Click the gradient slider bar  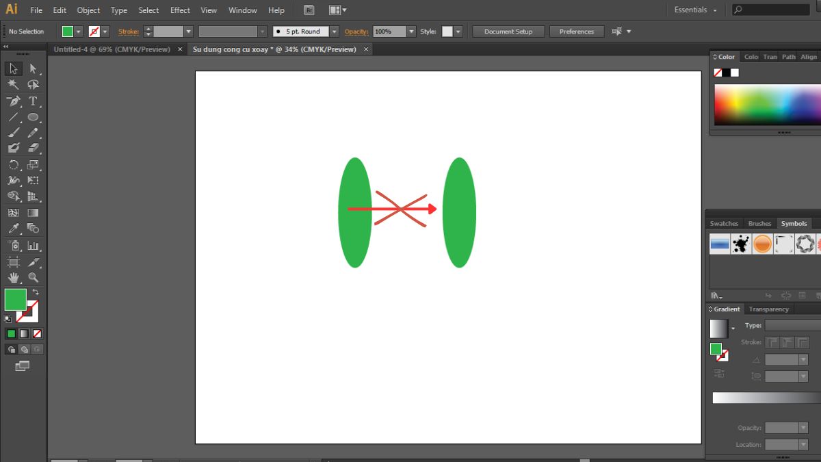pos(766,398)
